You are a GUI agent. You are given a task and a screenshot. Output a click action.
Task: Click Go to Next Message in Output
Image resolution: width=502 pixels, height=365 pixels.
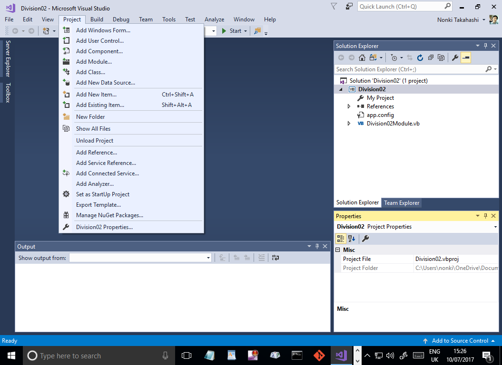point(247,258)
